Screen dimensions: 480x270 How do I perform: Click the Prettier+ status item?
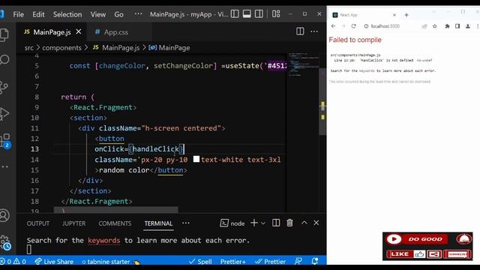point(233,262)
